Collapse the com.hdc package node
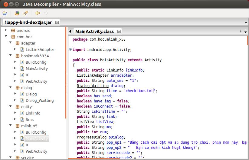This screenshot has height=160, width=249. pos(6,36)
